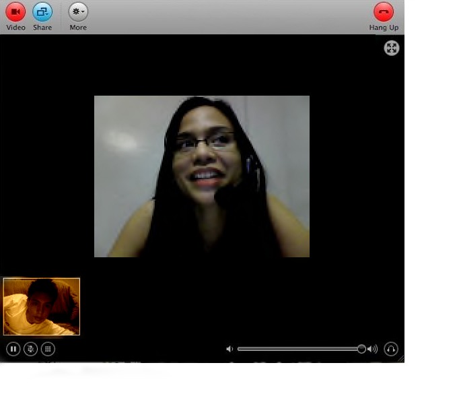
Task: Click the More label text
Action: 78,28
